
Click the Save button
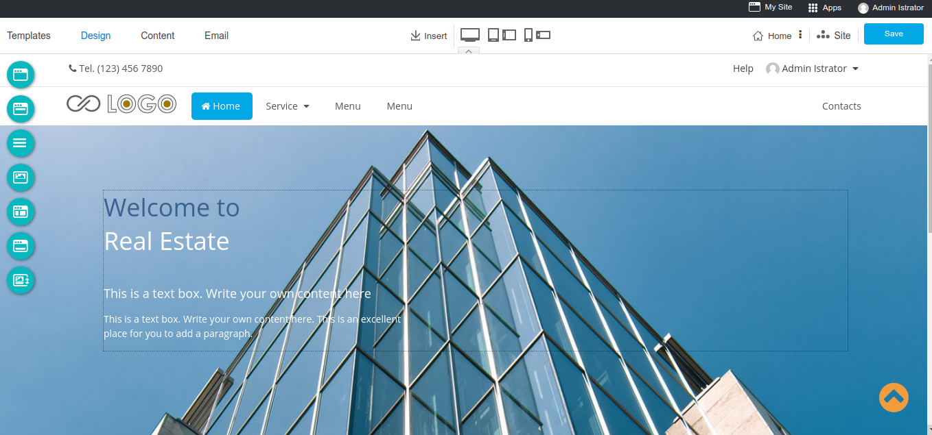coord(894,34)
